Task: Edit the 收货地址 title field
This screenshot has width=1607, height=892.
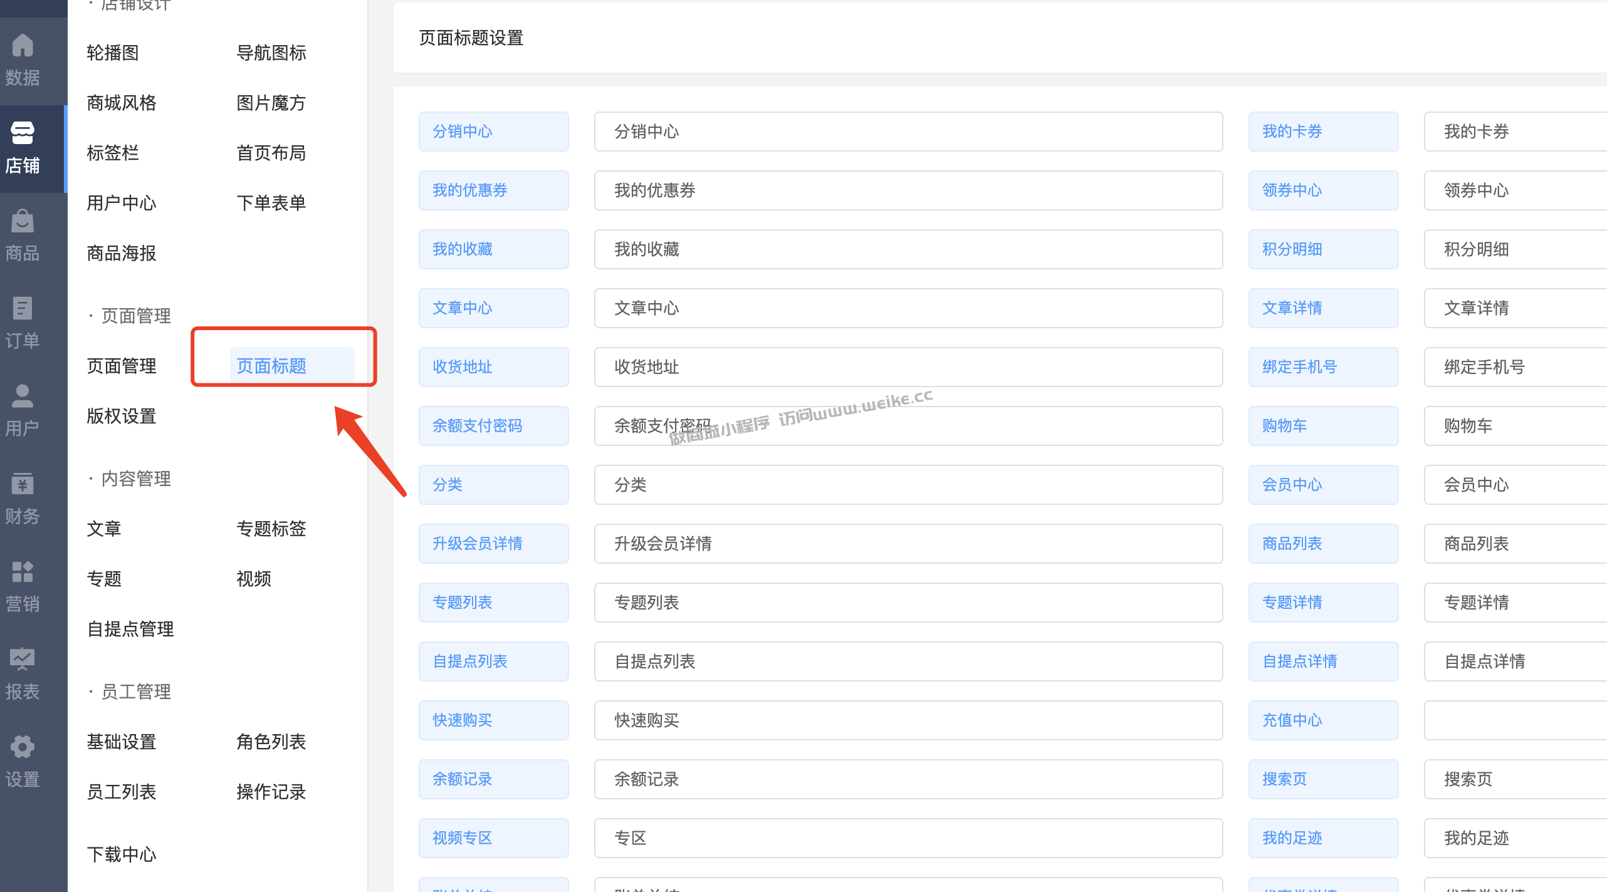Action: [x=908, y=367]
